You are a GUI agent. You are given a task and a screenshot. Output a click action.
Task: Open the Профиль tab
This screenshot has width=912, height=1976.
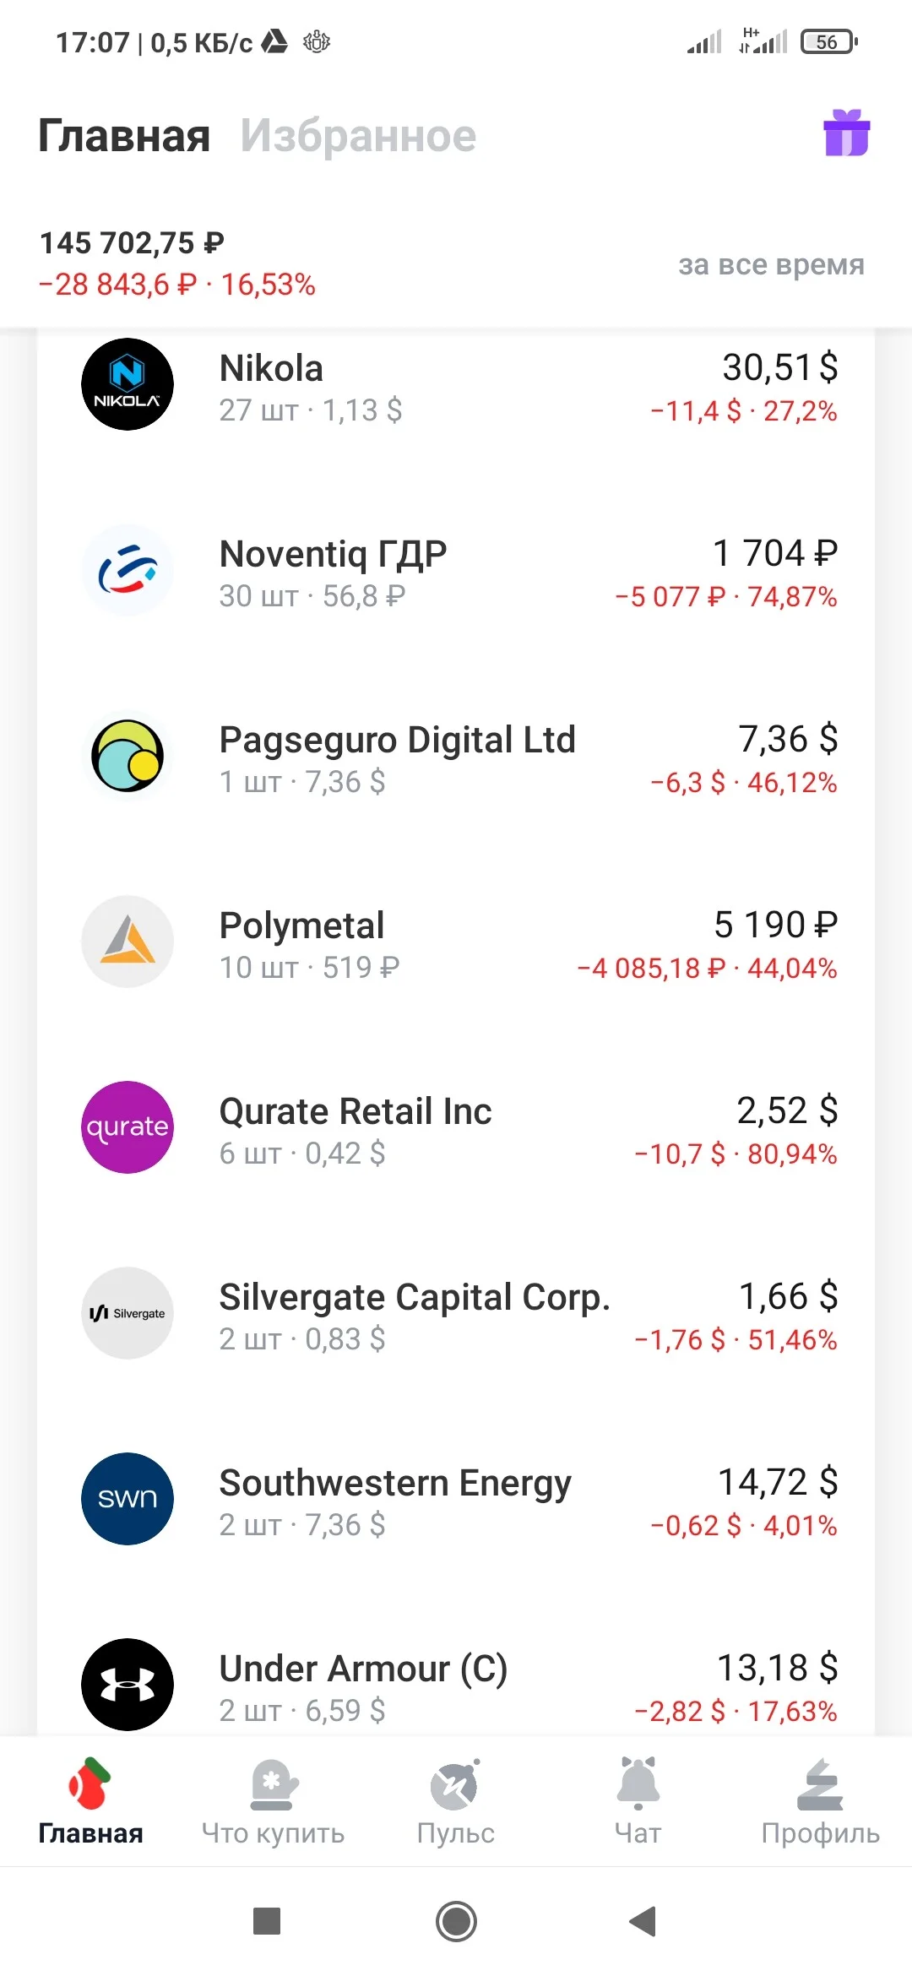point(821,1802)
